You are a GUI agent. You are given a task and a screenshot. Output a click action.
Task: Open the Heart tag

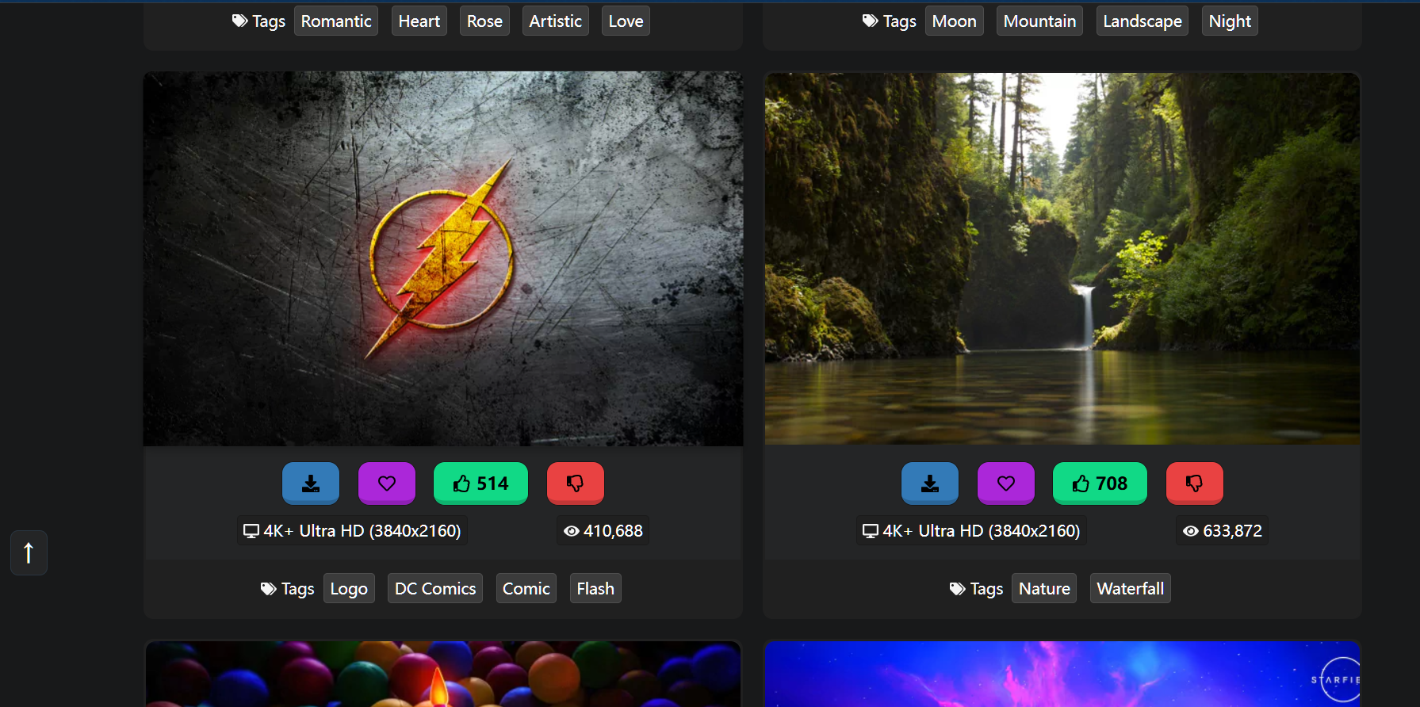coord(419,21)
